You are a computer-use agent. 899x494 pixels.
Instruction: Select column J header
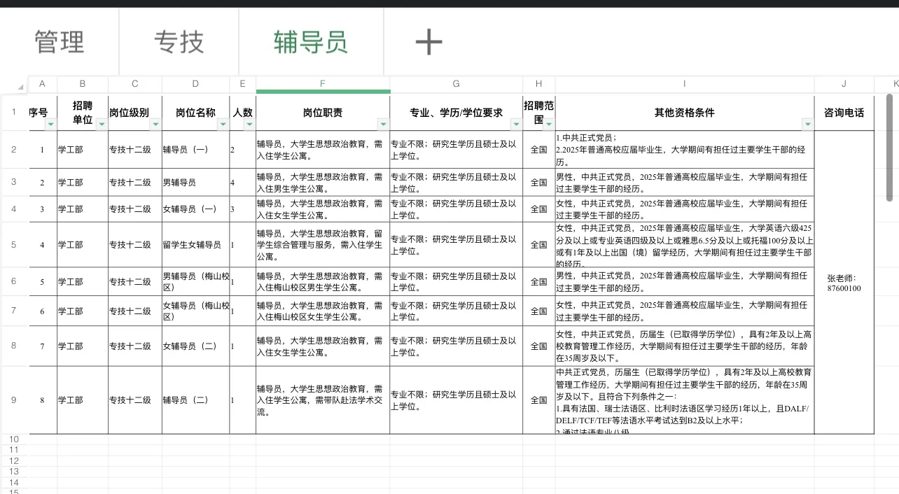844,84
